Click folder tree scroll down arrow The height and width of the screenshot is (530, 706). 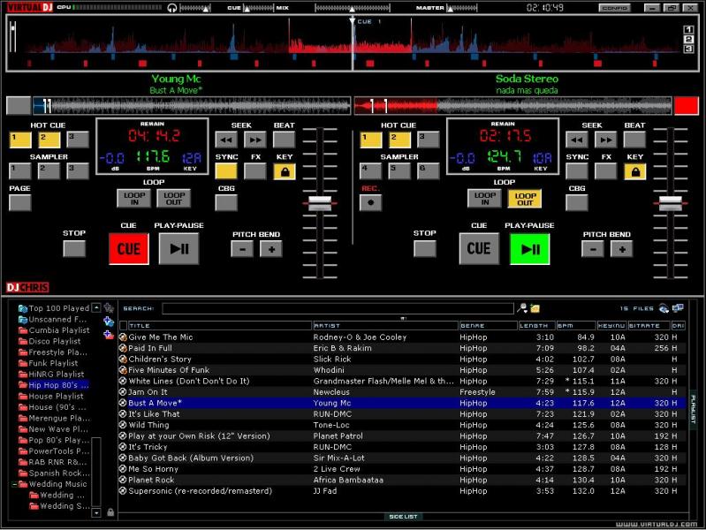tap(96, 512)
